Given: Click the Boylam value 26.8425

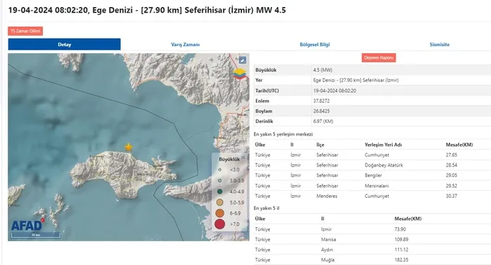Looking at the screenshot, I should tap(321, 111).
